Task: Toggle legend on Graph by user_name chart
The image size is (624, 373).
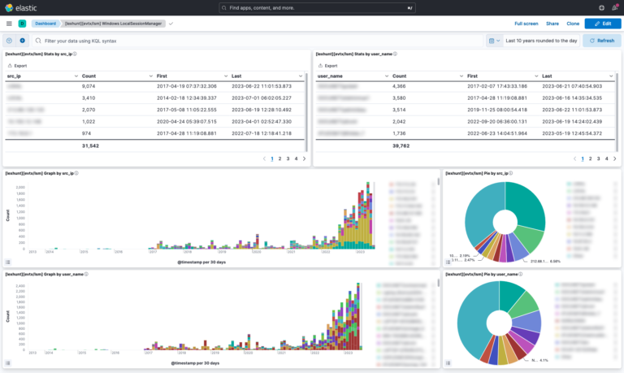Action: click(x=8, y=362)
